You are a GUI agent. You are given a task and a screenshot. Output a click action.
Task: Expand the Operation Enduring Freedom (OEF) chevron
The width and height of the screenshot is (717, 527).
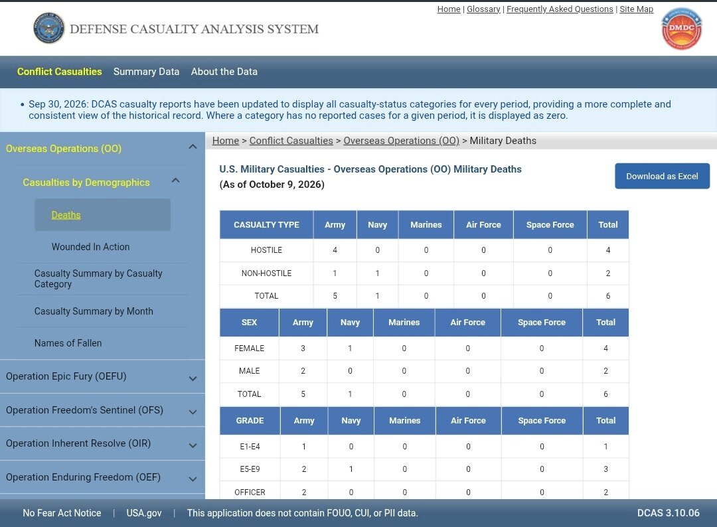(x=193, y=479)
